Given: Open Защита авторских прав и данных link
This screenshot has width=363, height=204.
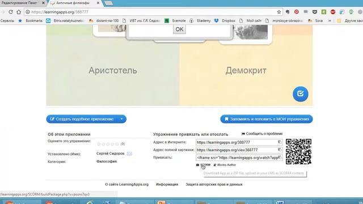Looking at the screenshot, I should pos(214,184).
